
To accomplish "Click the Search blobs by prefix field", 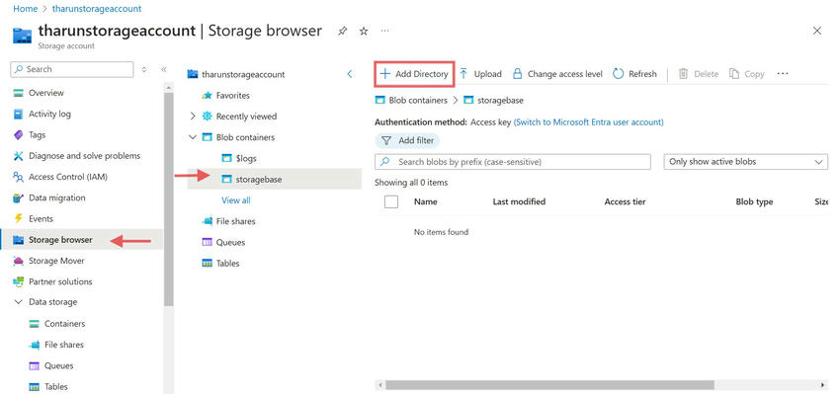I will click(513, 162).
